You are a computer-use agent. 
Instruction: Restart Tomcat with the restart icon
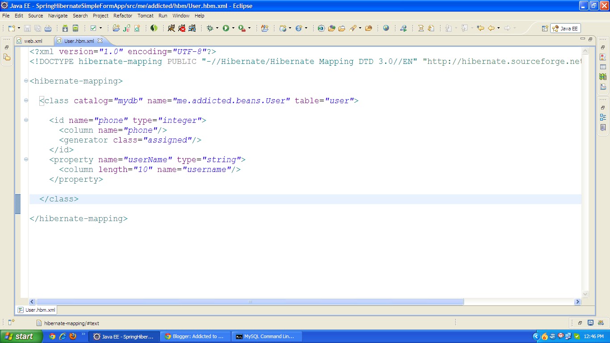192,28
